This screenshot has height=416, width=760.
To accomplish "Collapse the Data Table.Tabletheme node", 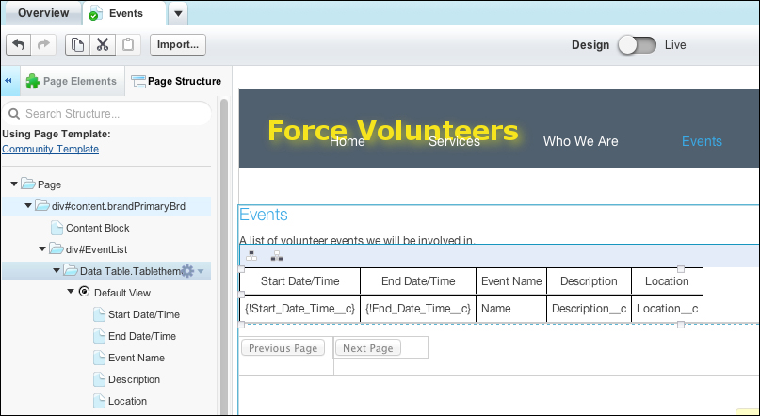I will 57,271.
